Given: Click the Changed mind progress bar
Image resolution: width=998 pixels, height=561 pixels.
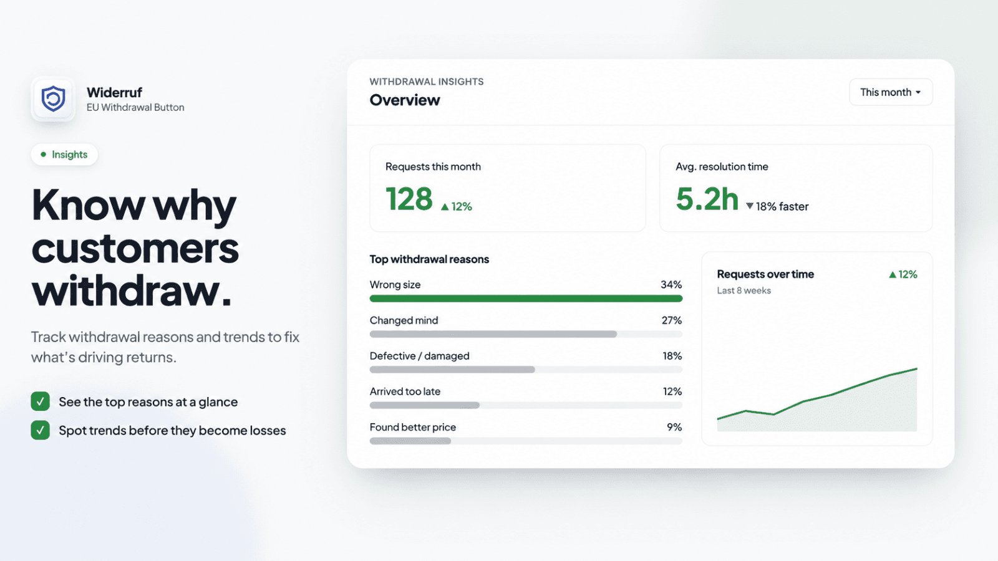Looking at the screenshot, I should tap(526, 334).
